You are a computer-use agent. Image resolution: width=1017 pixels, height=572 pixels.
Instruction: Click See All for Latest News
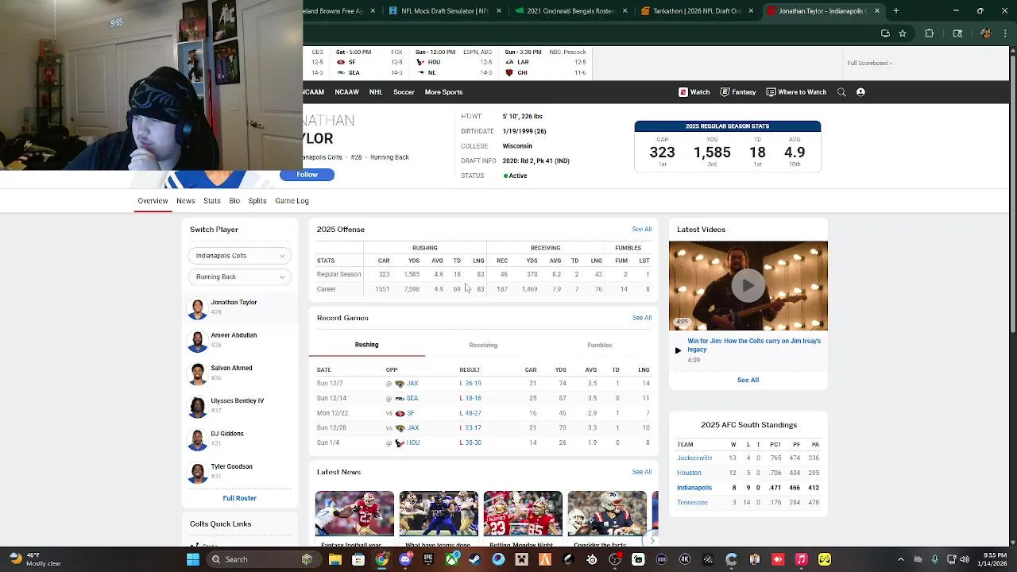(x=642, y=472)
